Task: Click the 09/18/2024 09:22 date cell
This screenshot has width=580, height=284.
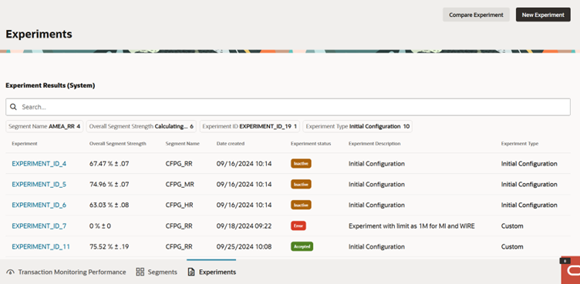Action: 244,226
